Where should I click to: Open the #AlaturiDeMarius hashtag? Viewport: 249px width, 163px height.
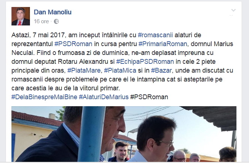click(104, 97)
